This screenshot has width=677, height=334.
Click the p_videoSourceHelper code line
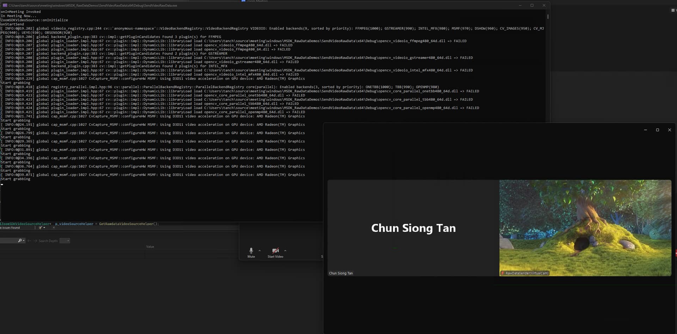80,224
